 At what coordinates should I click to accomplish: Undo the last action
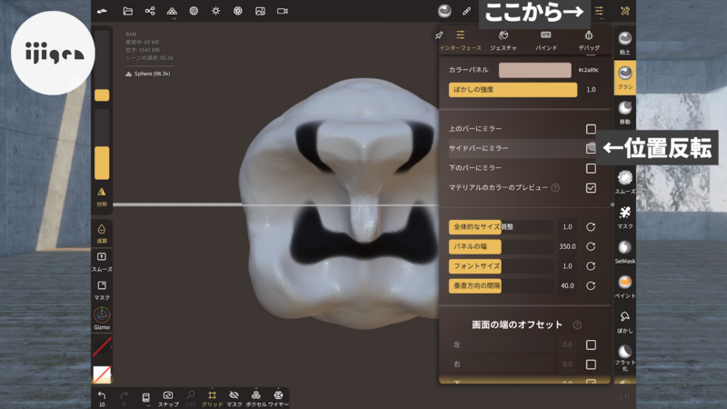(x=102, y=398)
